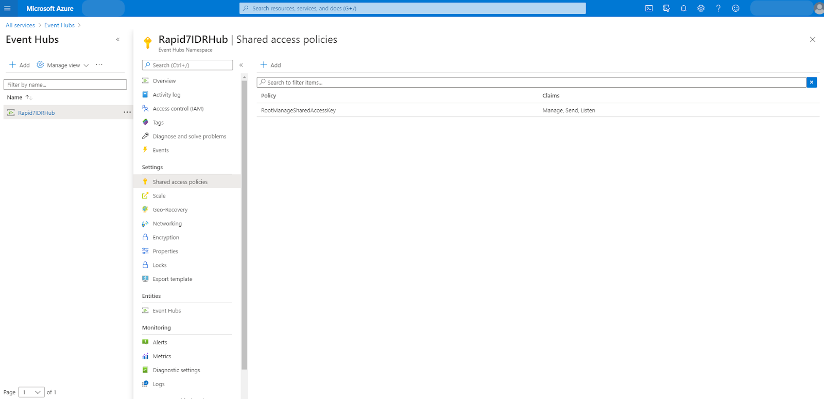The height and width of the screenshot is (399, 824).
Task: Click the Networking icon
Action: pyautogui.click(x=145, y=223)
